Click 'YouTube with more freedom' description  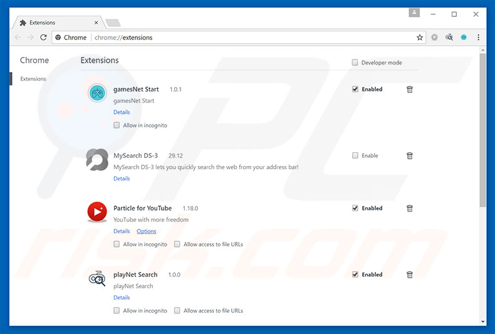tap(151, 220)
